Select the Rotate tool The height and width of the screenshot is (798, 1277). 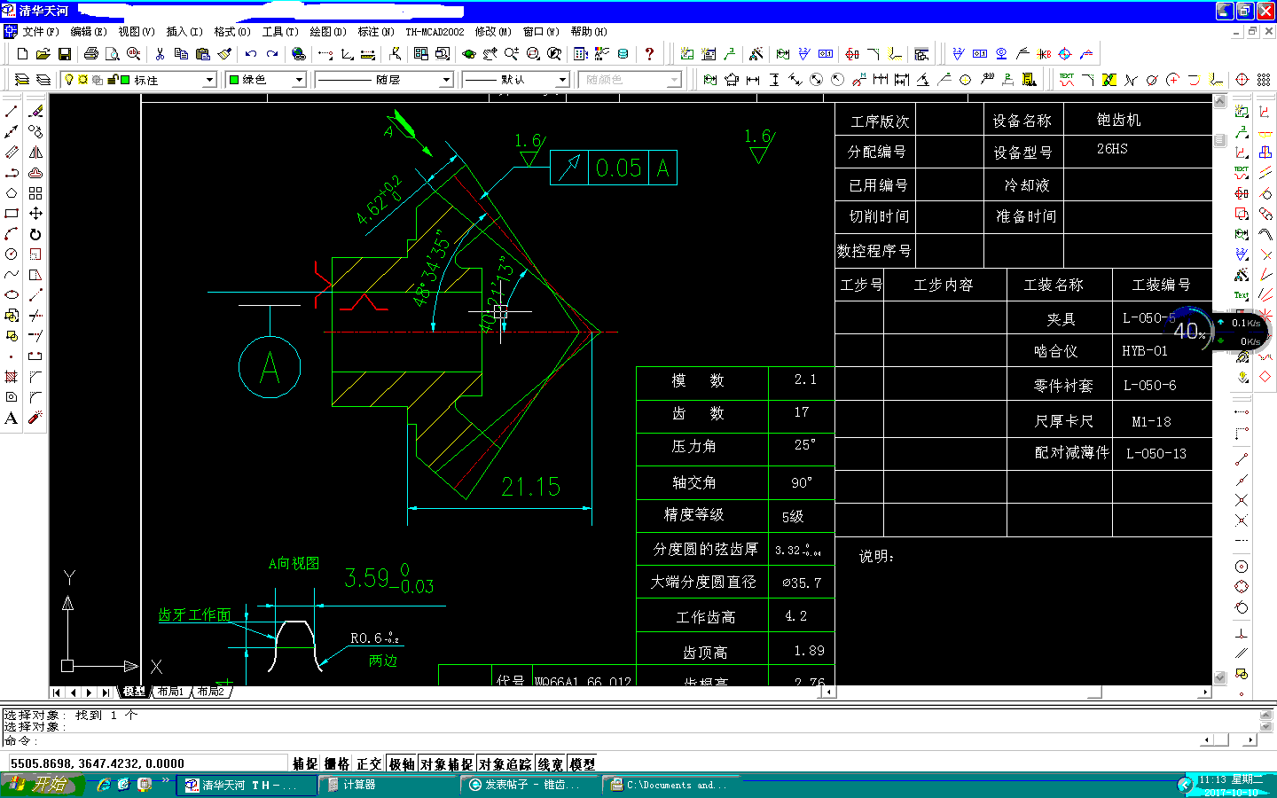[35, 234]
